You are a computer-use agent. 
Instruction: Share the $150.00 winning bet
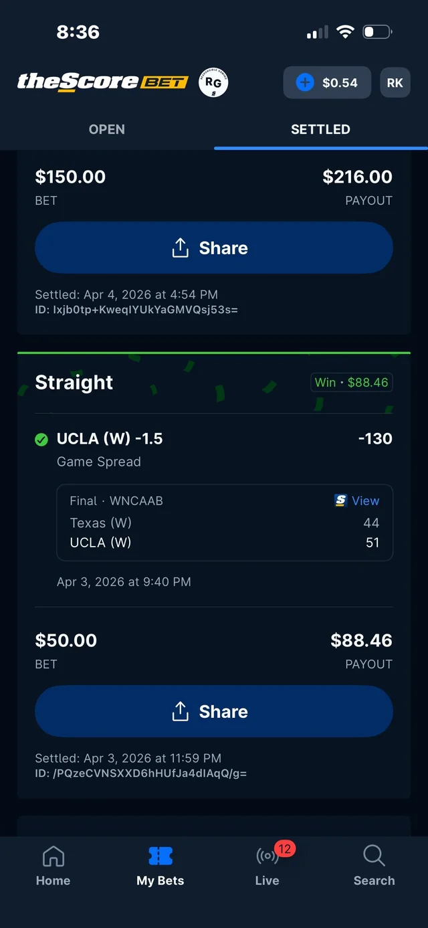click(213, 248)
